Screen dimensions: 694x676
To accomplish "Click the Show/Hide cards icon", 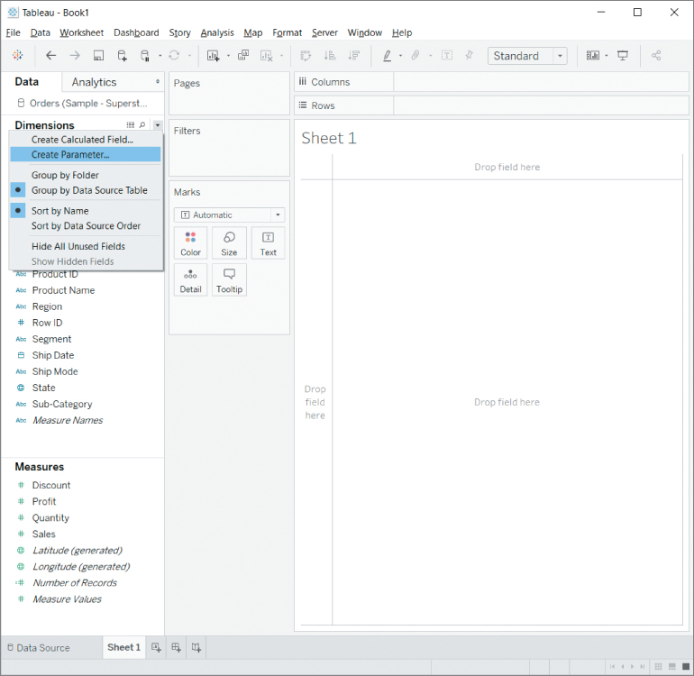I will click(593, 55).
